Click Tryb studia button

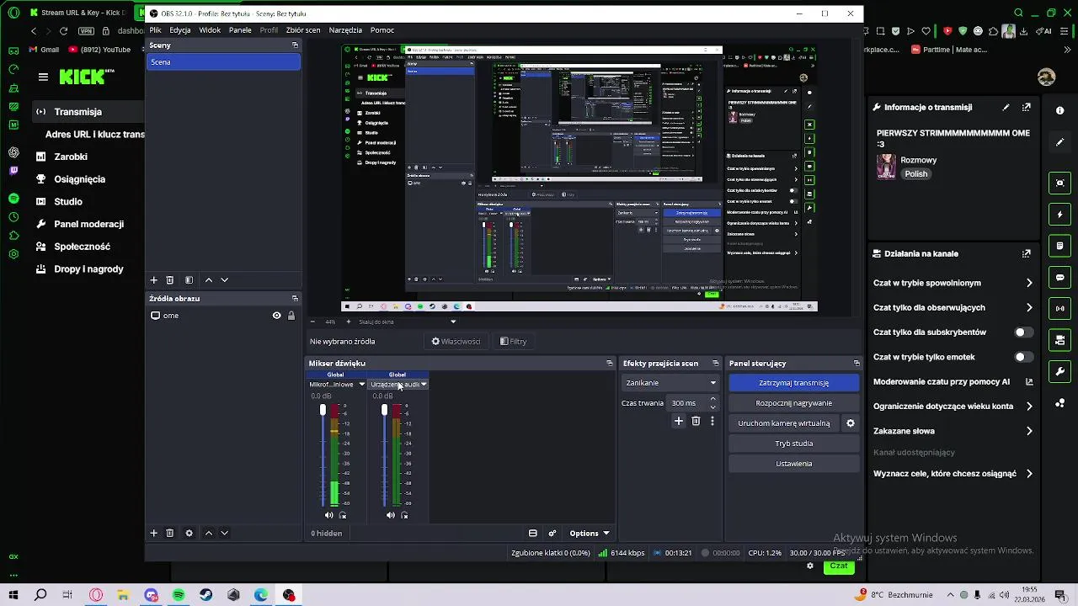pyautogui.click(x=793, y=444)
